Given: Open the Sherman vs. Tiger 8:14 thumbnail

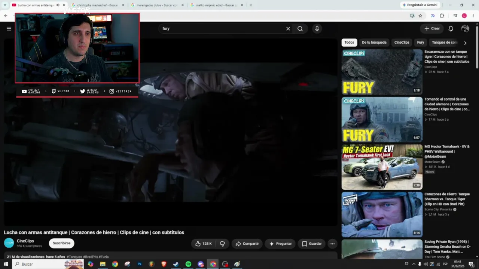Looking at the screenshot, I should point(382,214).
